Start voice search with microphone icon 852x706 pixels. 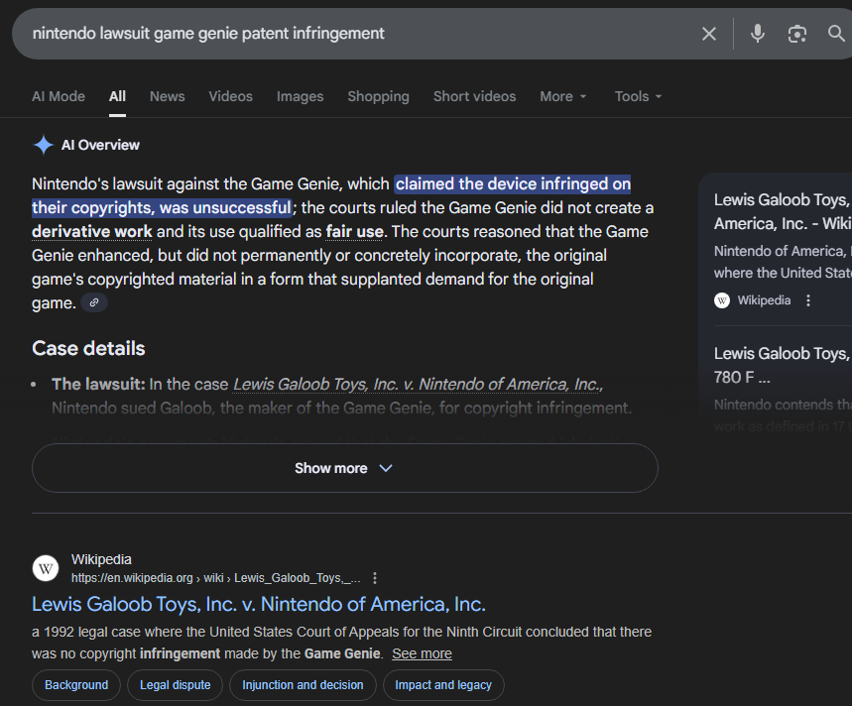758,34
